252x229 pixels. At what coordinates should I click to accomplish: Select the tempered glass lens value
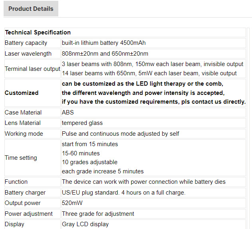82,123
